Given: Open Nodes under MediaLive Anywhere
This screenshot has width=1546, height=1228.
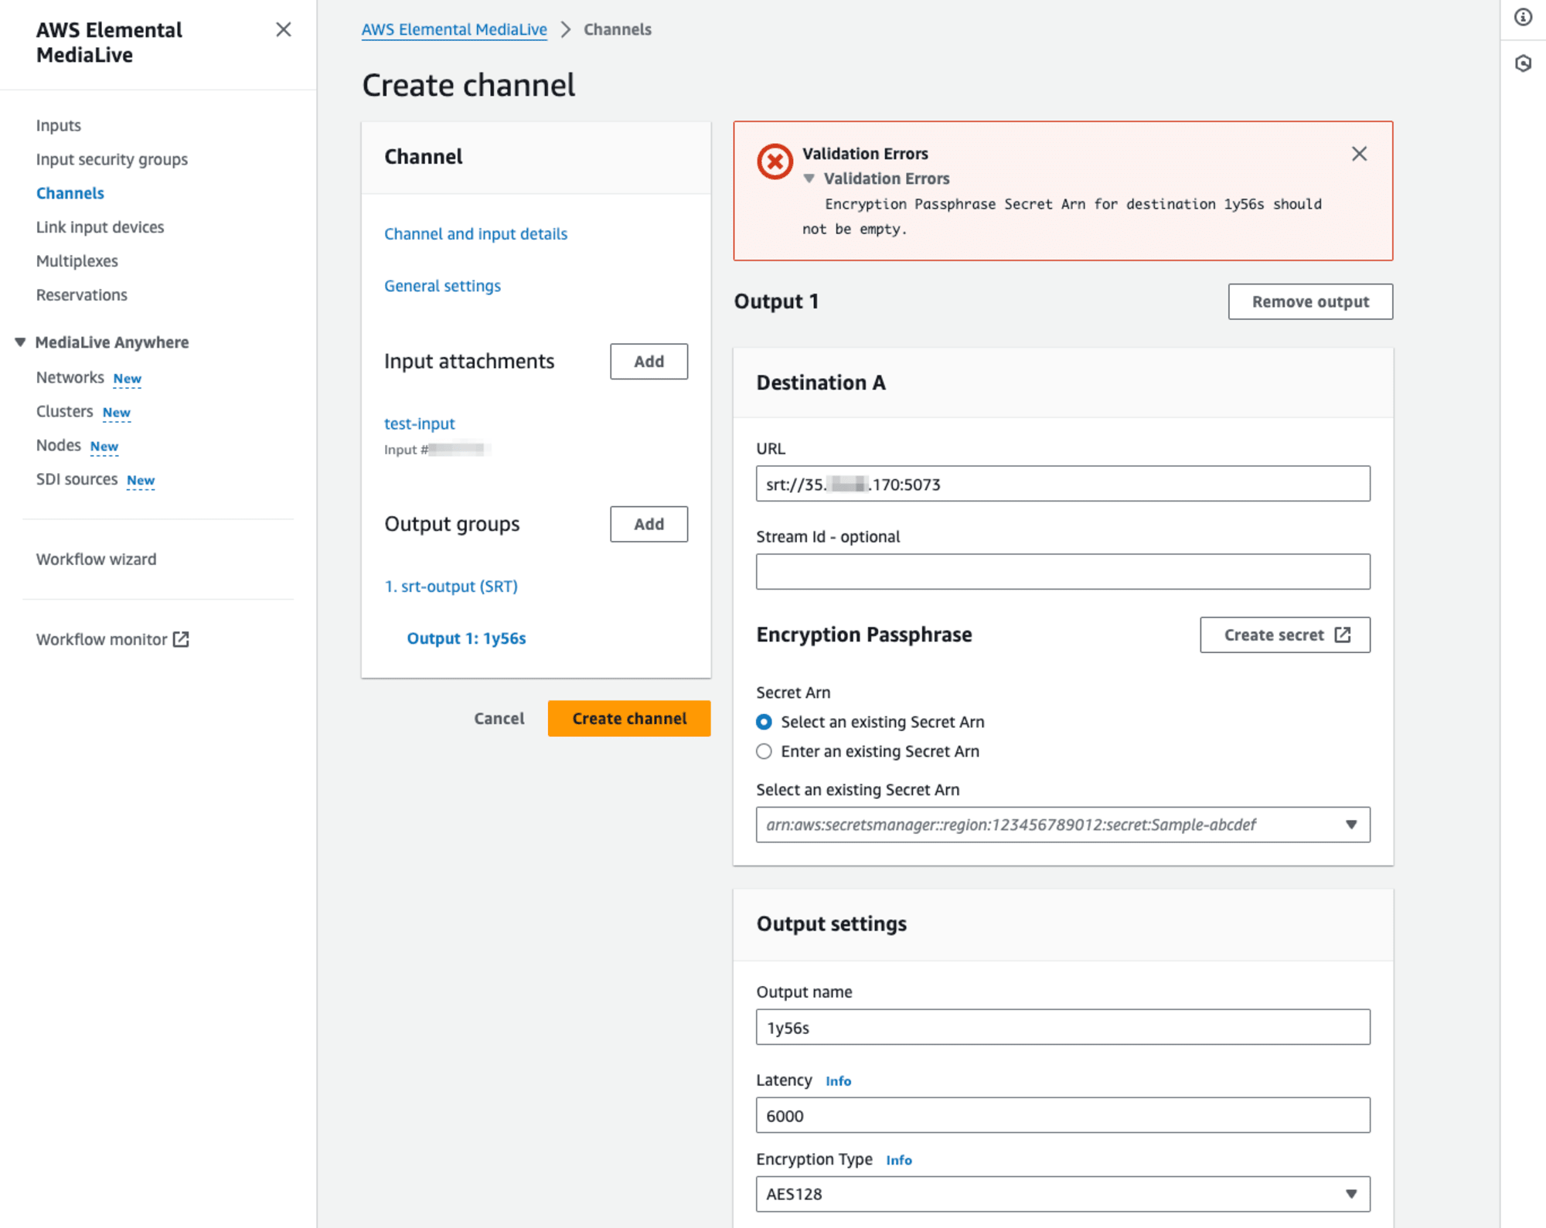Looking at the screenshot, I should [59, 445].
